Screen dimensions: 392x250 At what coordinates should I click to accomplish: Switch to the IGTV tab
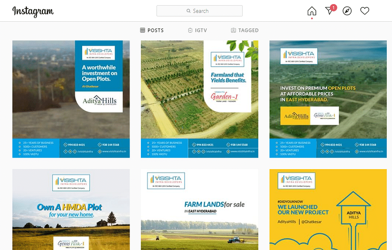coord(198,30)
